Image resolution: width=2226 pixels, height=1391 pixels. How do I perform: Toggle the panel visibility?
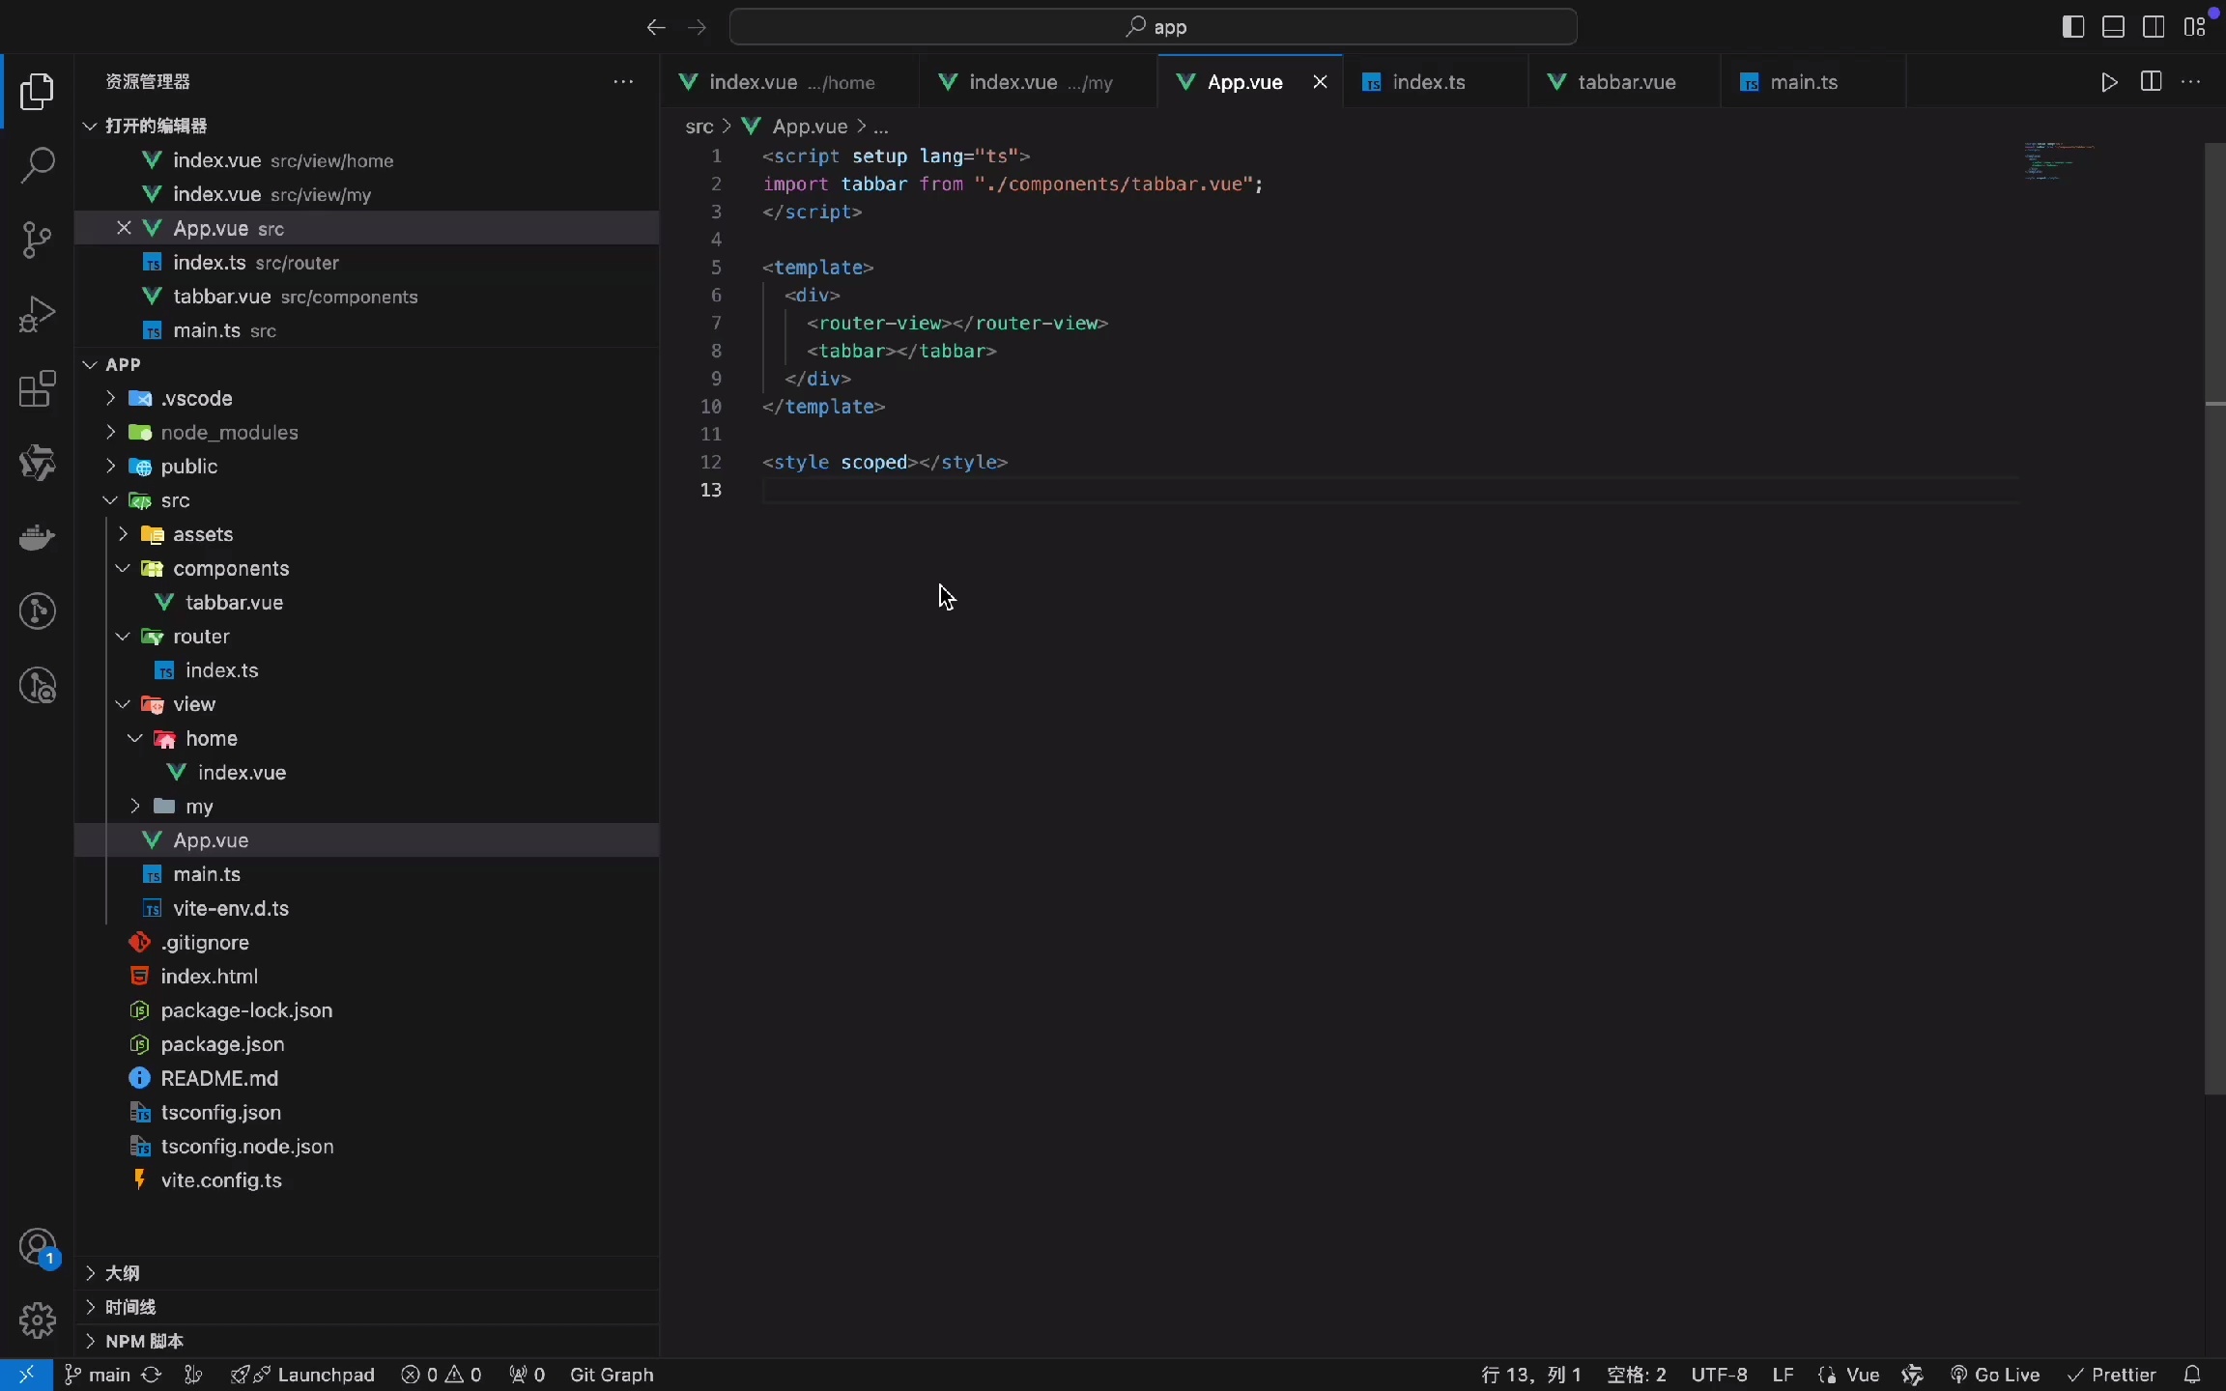click(x=2112, y=26)
